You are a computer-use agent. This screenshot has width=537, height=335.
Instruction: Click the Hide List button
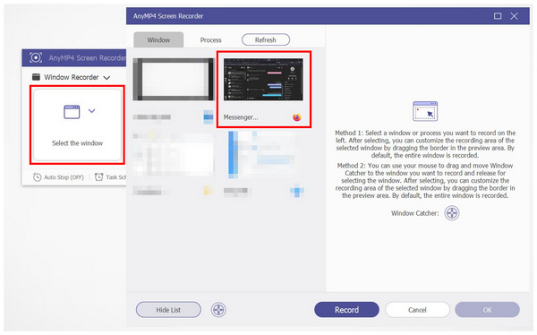(x=168, y=310)
